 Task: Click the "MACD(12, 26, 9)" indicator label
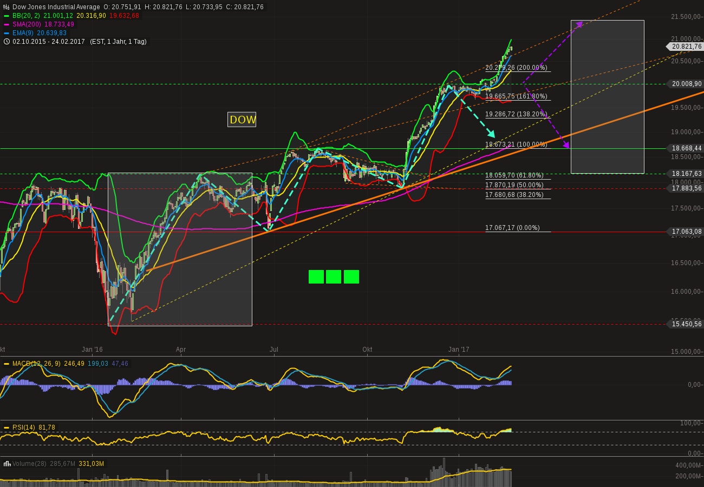click(x=37, y=364)
